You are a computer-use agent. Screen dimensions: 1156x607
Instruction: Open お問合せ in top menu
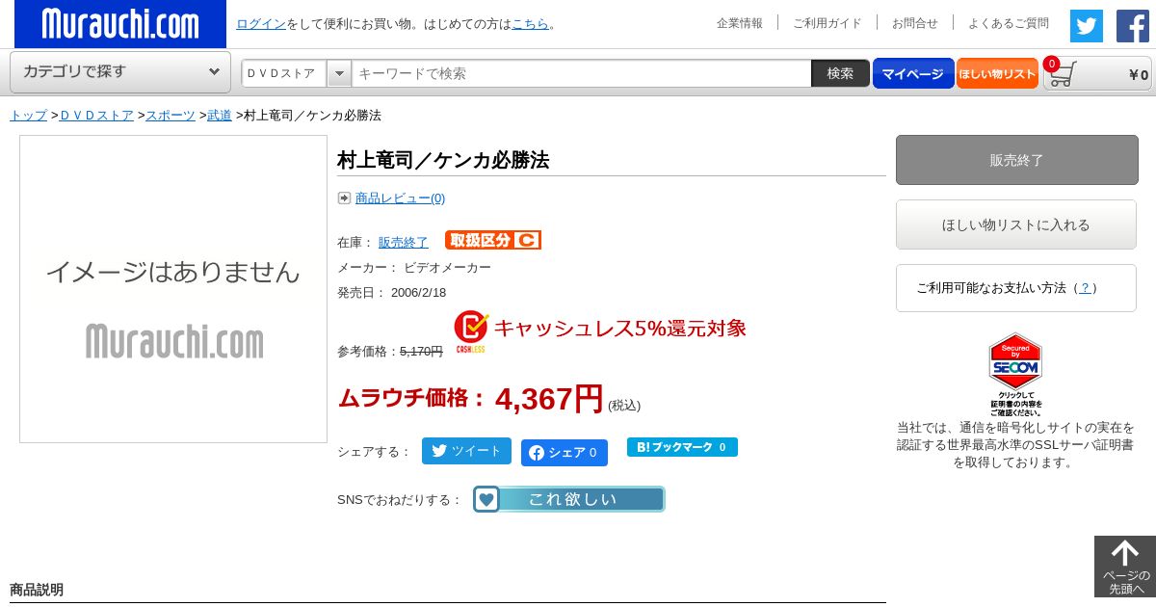915,23
